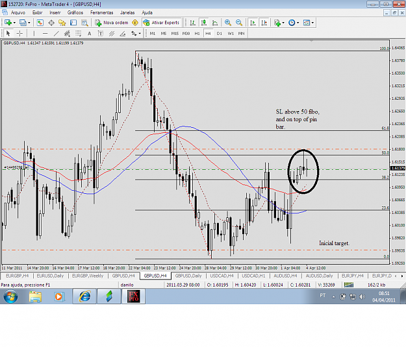The image size is (406, 347).
Task: Open the Ajuda menu
Action: tap(147, 12)
